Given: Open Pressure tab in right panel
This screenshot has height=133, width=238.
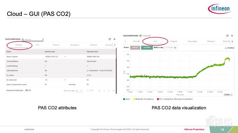Looking at the screenshot, I should pyautogui.click(x=174, y=42).
